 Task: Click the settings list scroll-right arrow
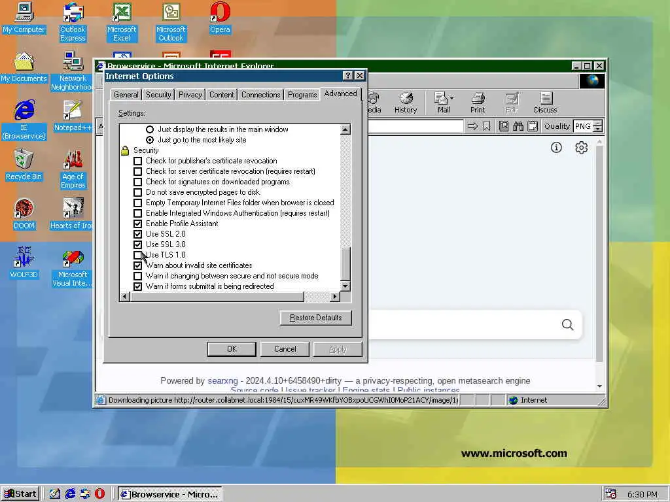[335, 296]
